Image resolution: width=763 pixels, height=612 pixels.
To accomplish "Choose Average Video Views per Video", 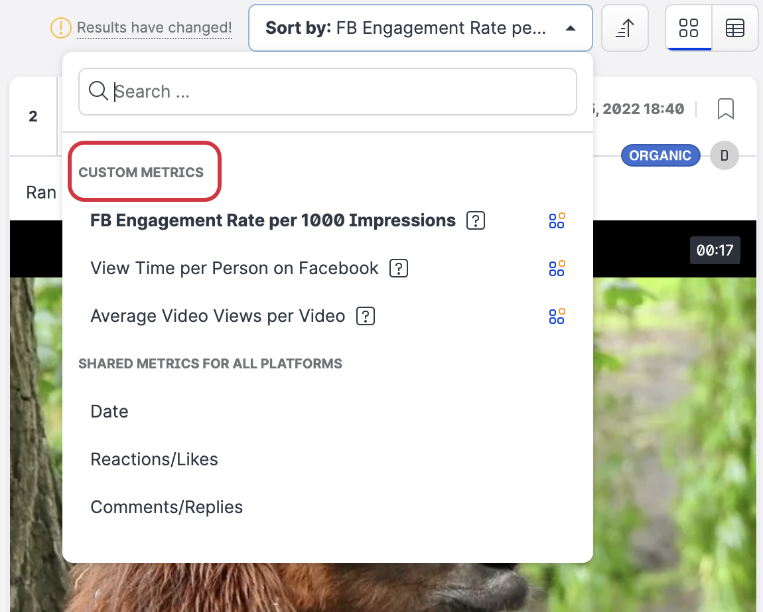I will [x=218, y=316].
